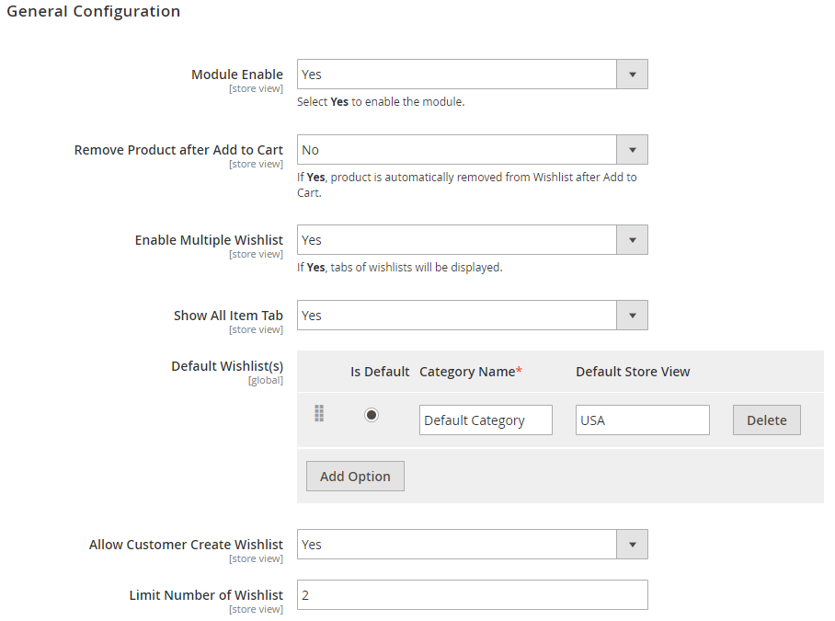The image size is (835, 621).
Task: Grab the drag handle of Default Category row
Action: [319, 414]
